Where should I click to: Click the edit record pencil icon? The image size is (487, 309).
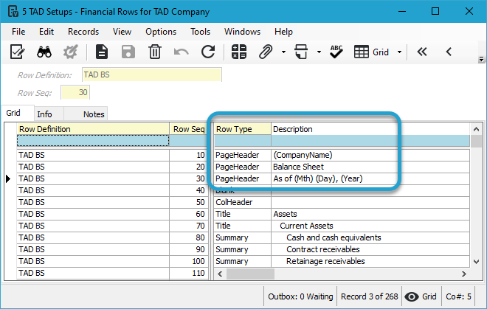[x=18, y=52]
